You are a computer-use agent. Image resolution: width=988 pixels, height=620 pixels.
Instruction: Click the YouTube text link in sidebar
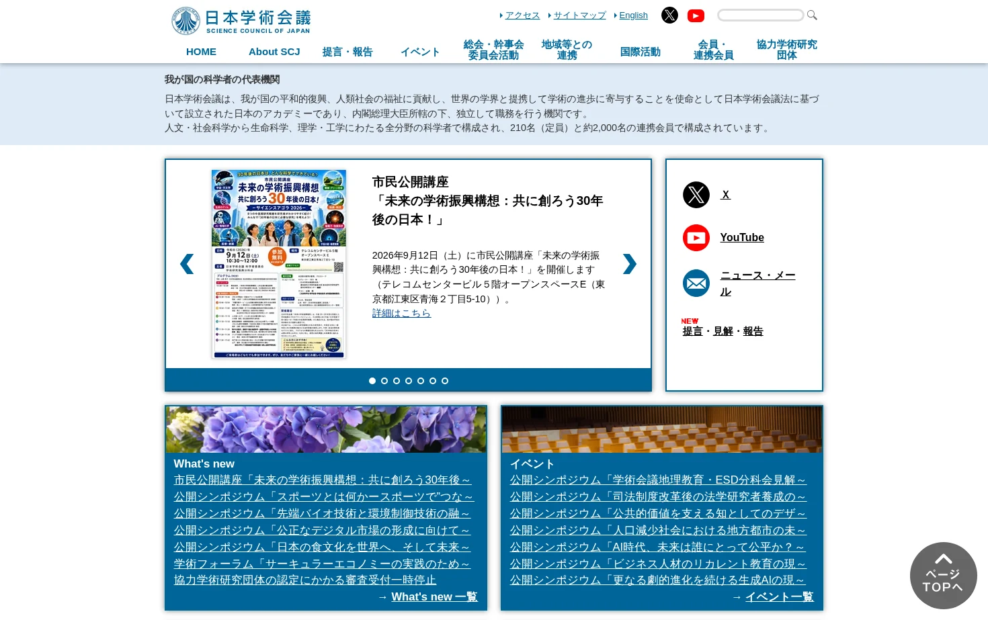(x=742, y=238)
